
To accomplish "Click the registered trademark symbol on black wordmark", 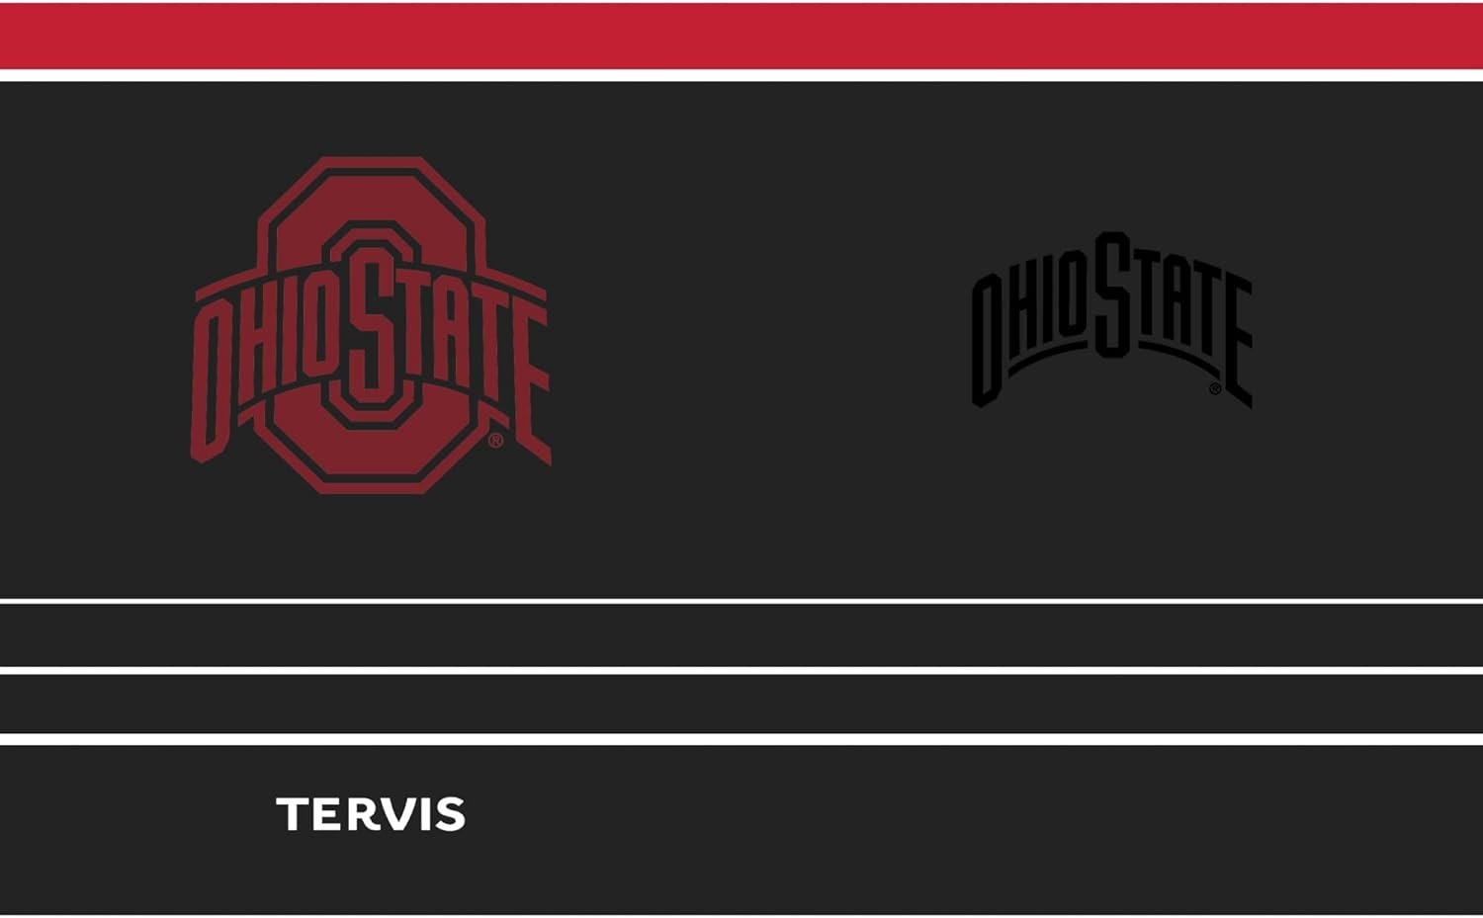I will 1215,388.
